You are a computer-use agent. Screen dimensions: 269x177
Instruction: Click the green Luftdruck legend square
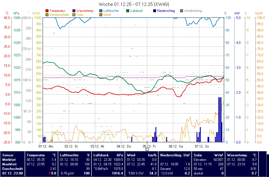[128, 11]
